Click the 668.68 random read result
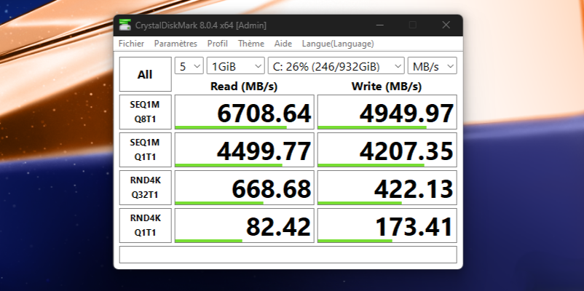This screenshot has width=584, height=291. 245,188
